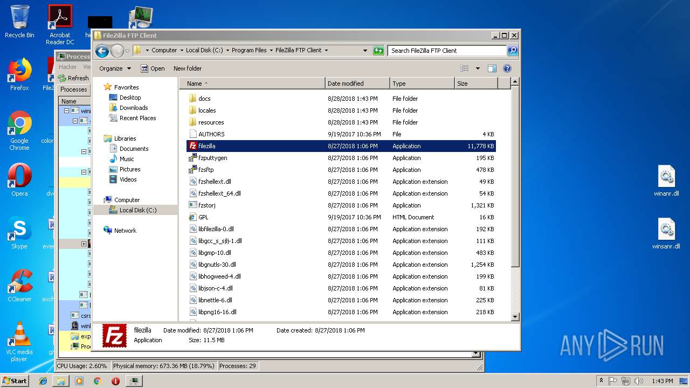Open Hacker menu in Process Hacker
The image size is (690, 388).
pos(67,67)
